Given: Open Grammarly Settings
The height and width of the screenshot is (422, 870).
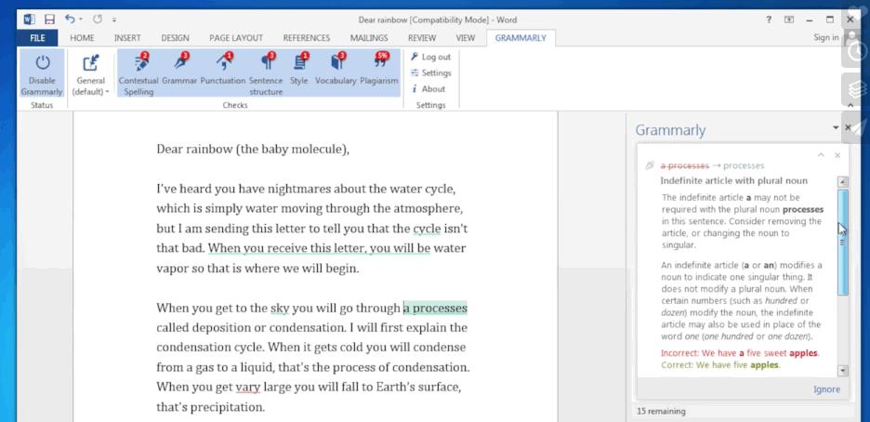Looking at the screenshot, I should click(x=430, y=73).
